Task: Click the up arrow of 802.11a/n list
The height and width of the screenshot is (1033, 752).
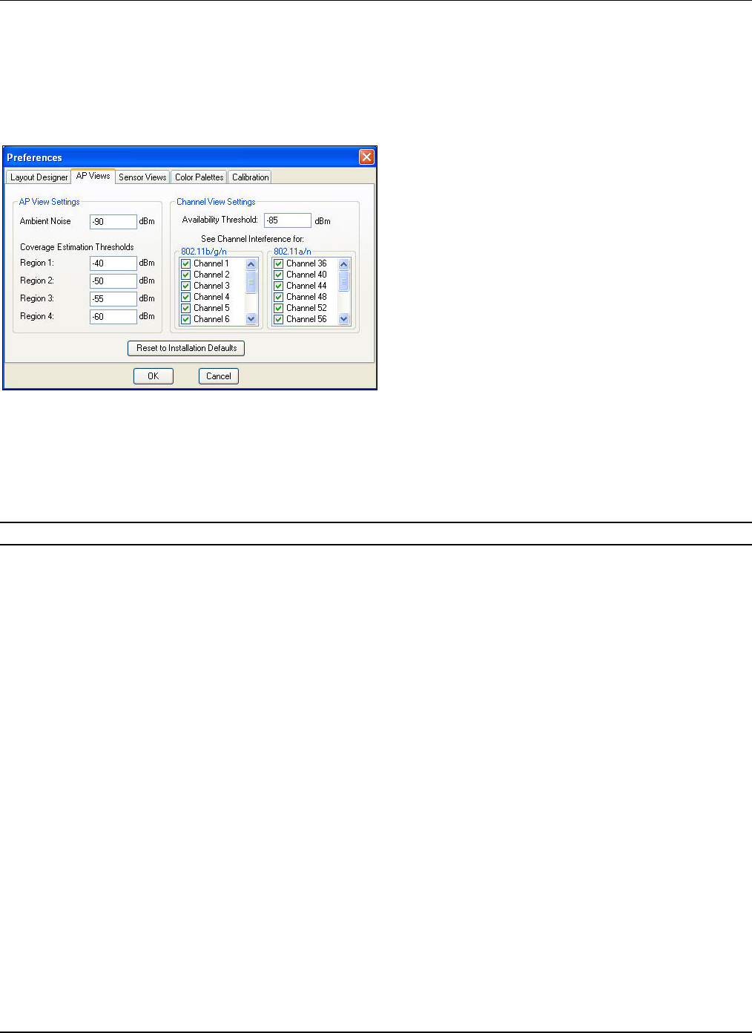Action: tap(343, 264)
